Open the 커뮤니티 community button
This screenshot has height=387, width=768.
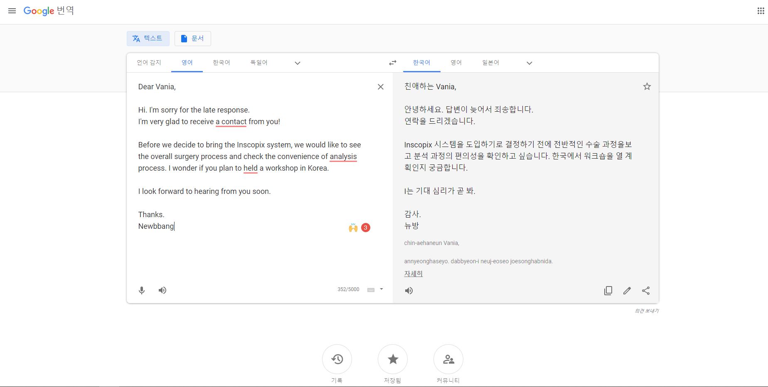[x=448, y=359]
